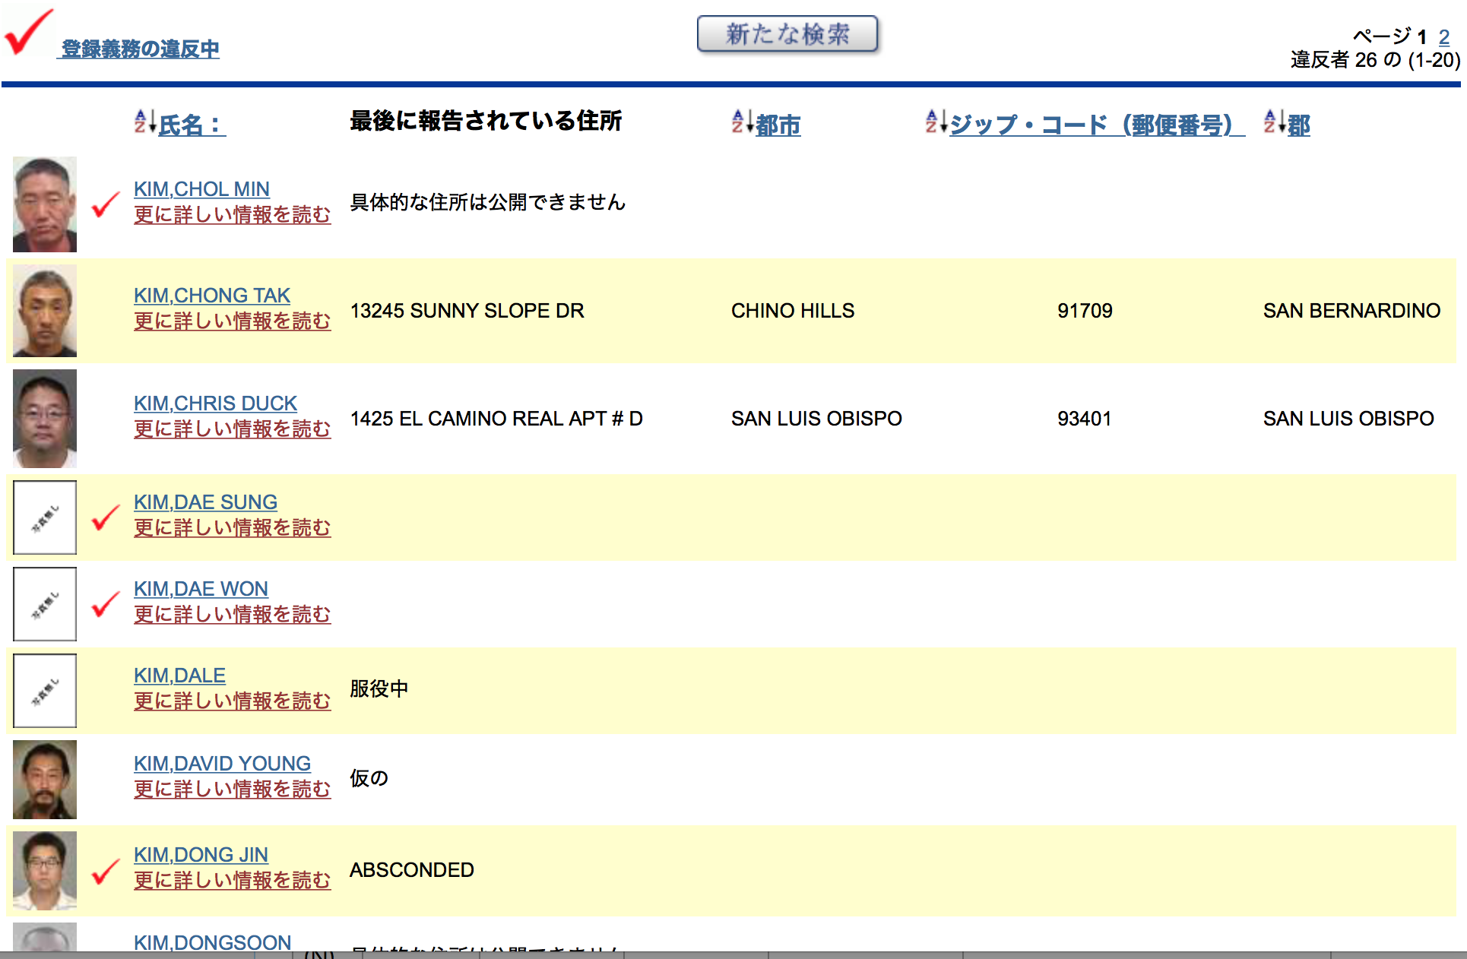Open the 登録義務の違反中 link

coord(140,49)
